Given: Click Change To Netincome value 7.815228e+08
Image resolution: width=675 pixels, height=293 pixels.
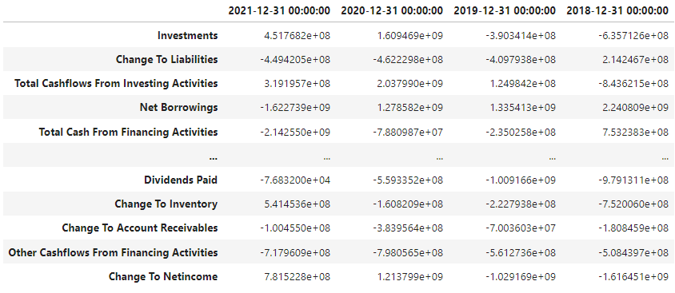Looking at the screenshot, I should coord(297,276).
